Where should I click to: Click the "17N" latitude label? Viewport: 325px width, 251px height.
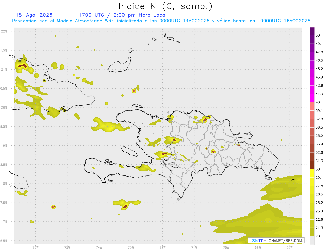tap(4, 222)
